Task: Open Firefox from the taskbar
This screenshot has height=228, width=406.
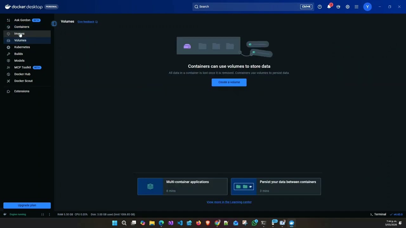Action: click(x=199, y=223)
